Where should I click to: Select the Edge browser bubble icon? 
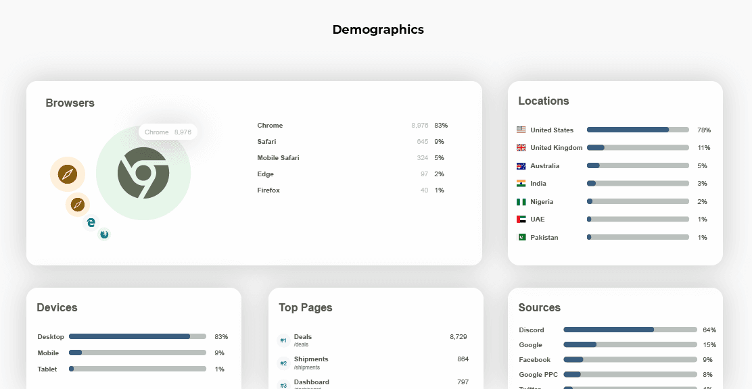(x=91, y=222)
